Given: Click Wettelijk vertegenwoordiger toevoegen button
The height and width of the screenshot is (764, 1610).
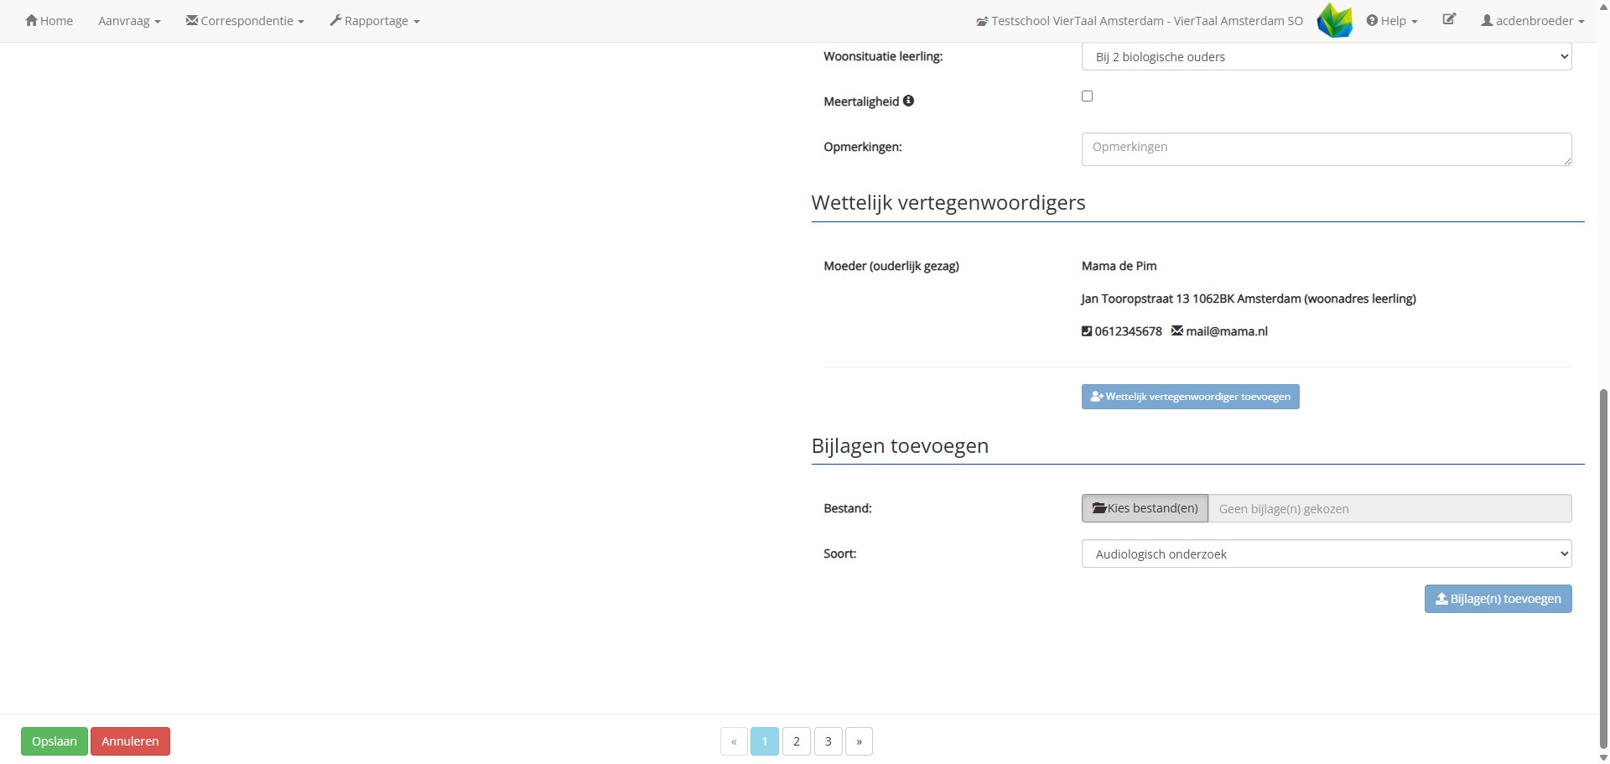Looking at the screenshot, I should point(1191,397).
